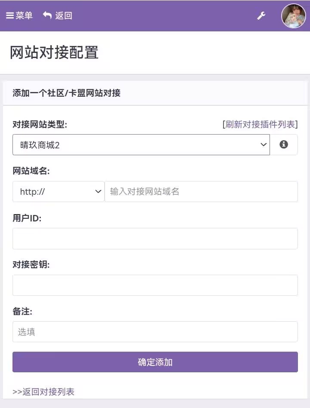
Task: Click the 添加一个社区/卡盟网站对接 panel header
Action: click(x=67, y=93)
